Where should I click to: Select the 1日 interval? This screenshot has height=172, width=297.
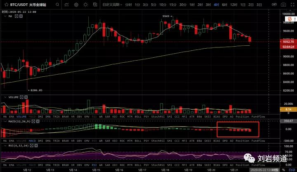point(243,5)
